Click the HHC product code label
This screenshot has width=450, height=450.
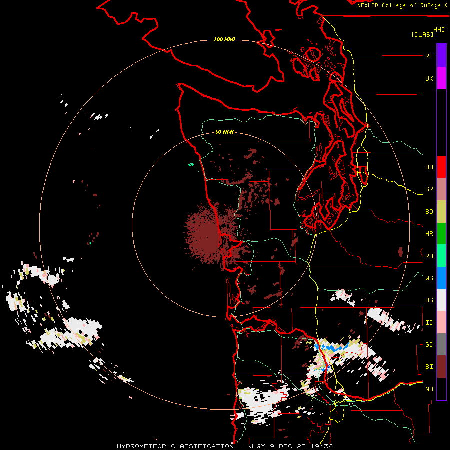pos(439,30)
